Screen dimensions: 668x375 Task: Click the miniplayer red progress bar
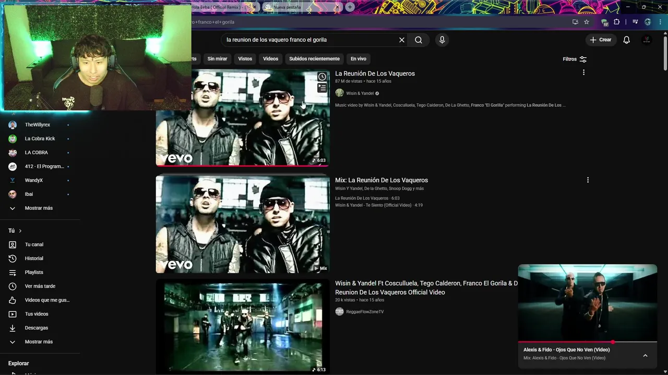588,342
